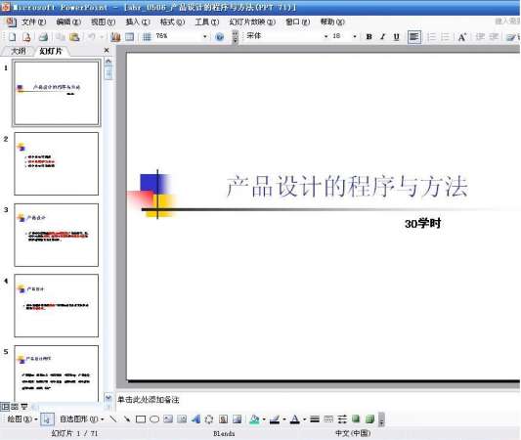Screen dimensions: 521x440
Task: Open the 绘图 drawing menu dropdown
Action: pyautogui.click(x=22, y=419)
